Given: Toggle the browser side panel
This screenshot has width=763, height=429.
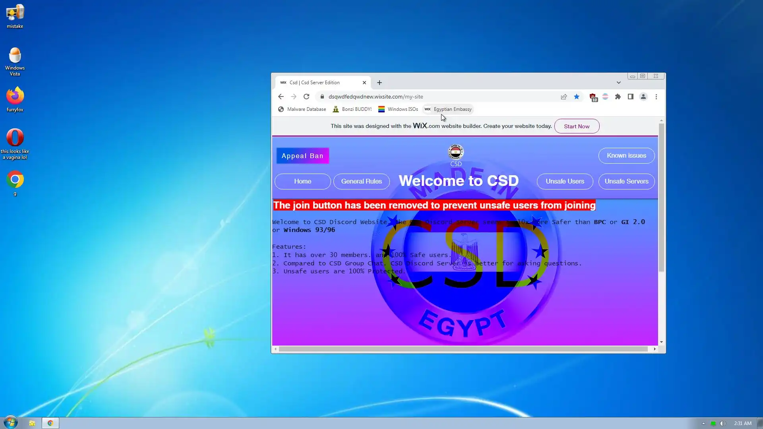Looking at the screenshot, I should (630, 97).
